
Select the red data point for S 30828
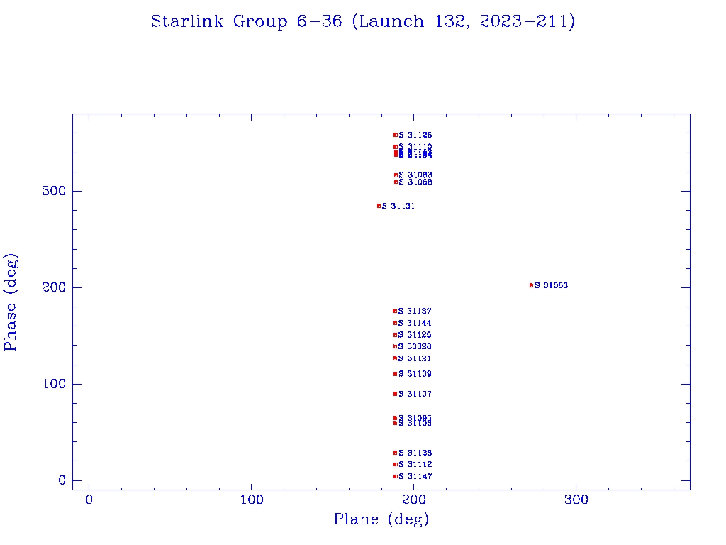[395, 346]
